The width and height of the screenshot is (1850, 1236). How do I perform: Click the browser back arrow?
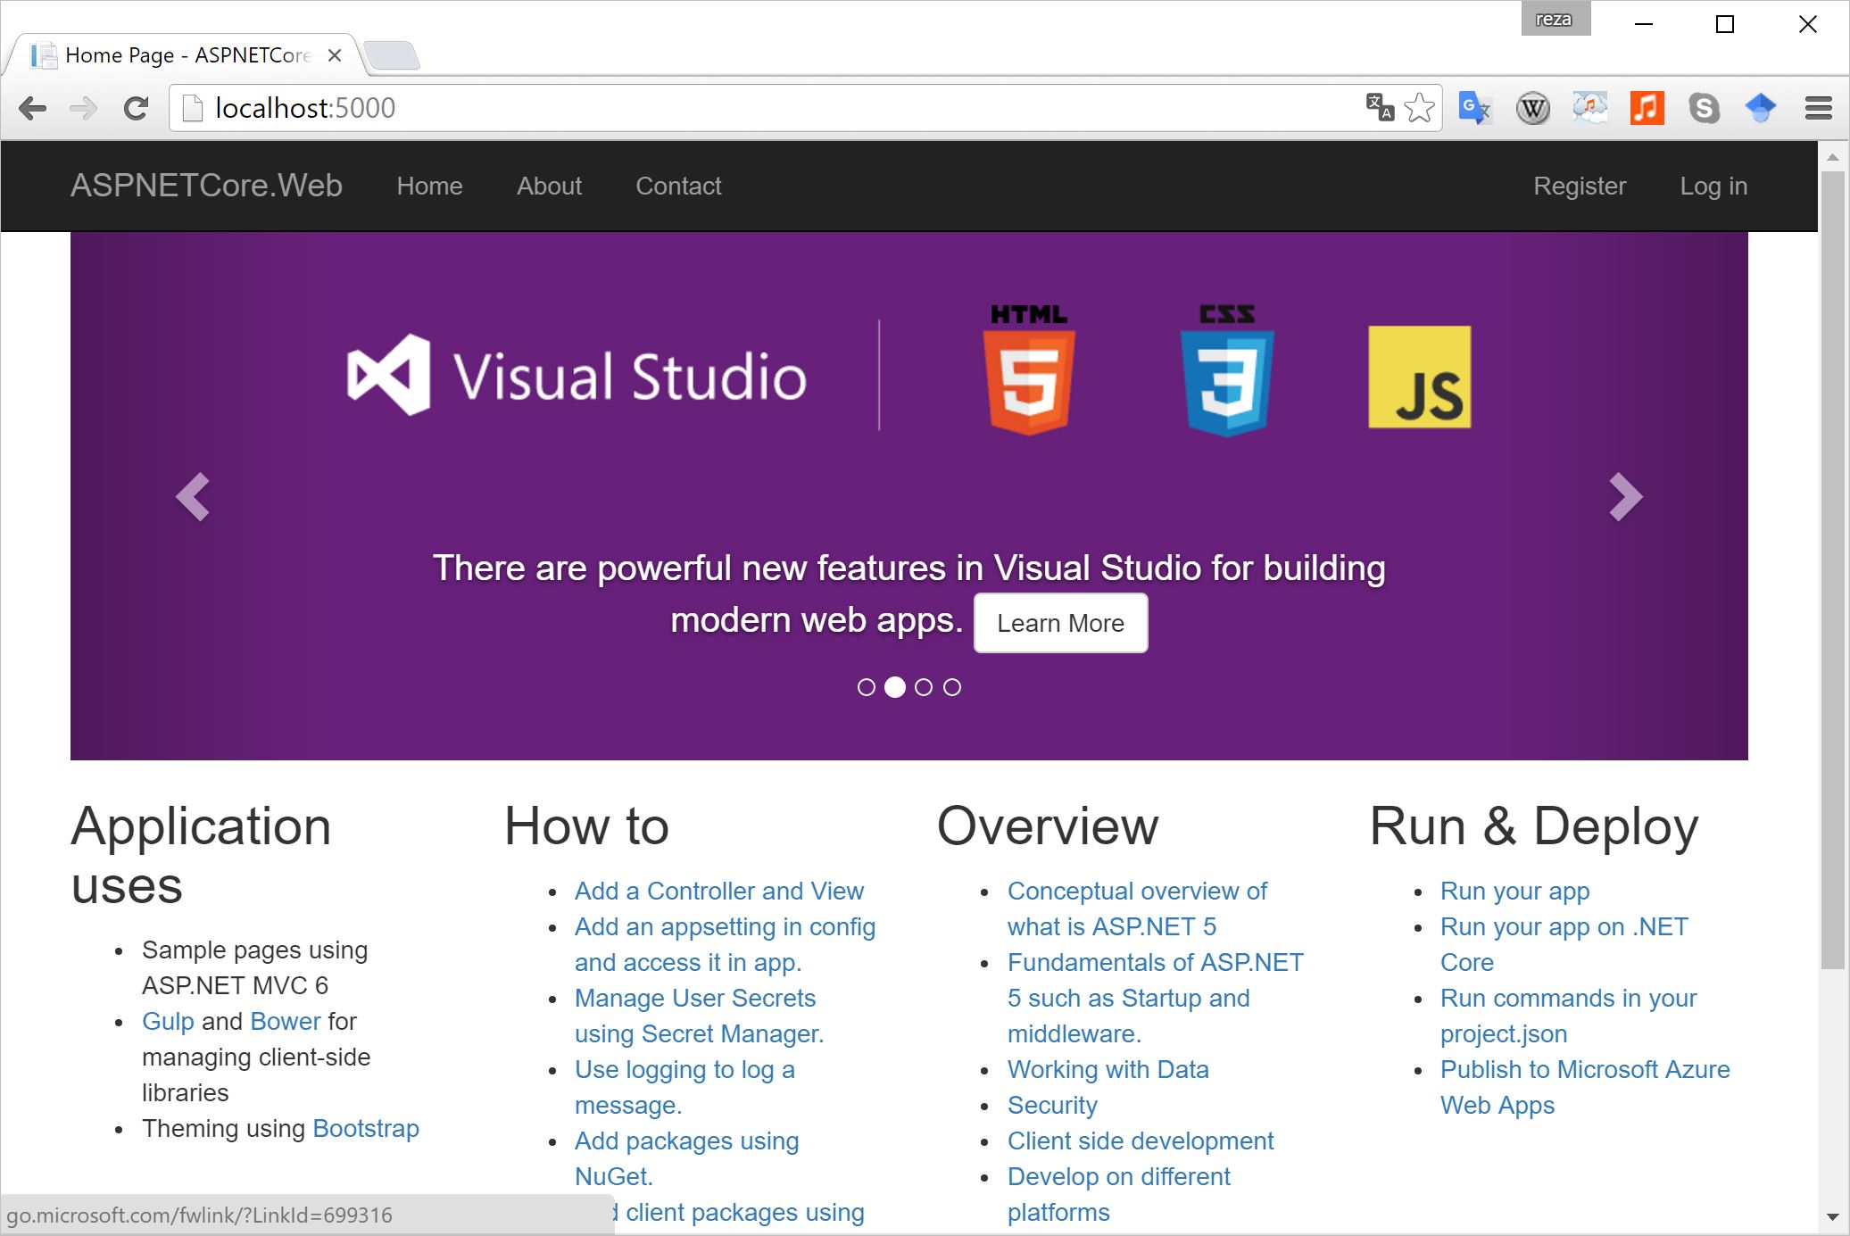33,109
